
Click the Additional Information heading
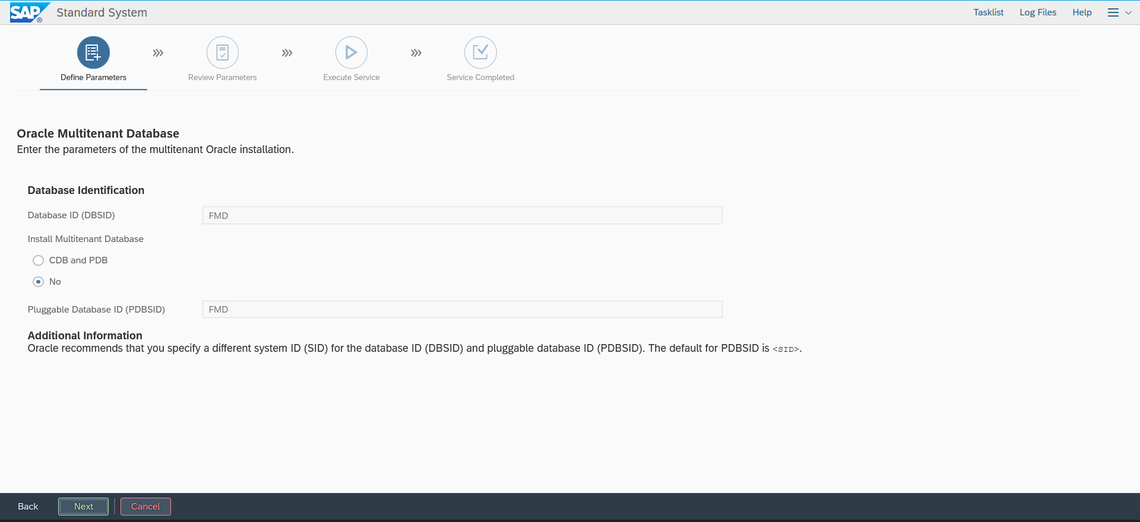pyautogui.click(x=85, y=336)
